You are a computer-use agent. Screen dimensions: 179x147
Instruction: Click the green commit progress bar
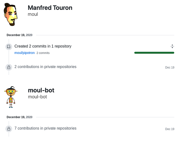[154, 53]
